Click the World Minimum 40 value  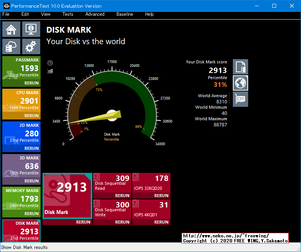coord(224,113)
